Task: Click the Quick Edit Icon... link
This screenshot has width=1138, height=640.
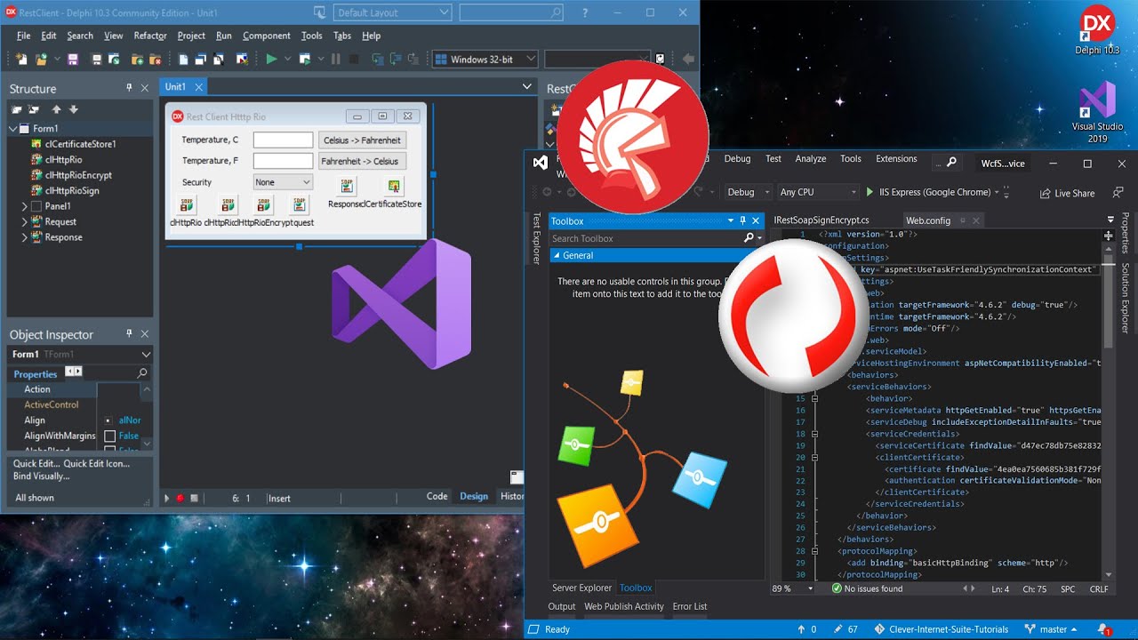Action: (x=97, y=463)
